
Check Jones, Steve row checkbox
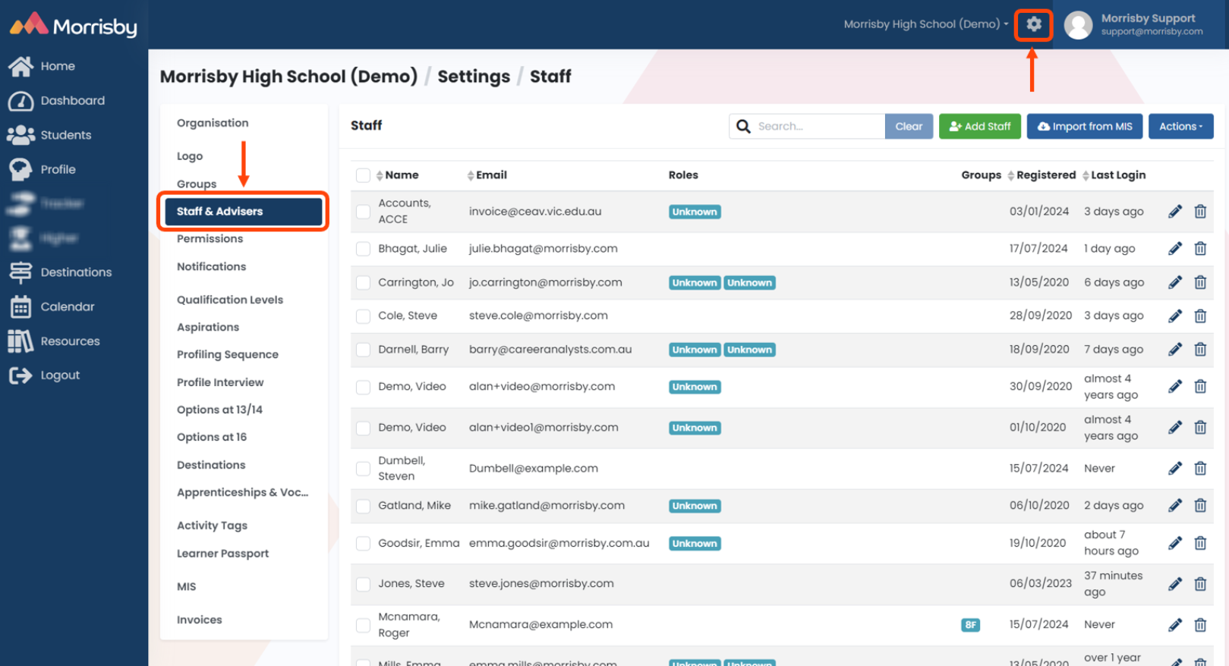[x=363, y=584]
